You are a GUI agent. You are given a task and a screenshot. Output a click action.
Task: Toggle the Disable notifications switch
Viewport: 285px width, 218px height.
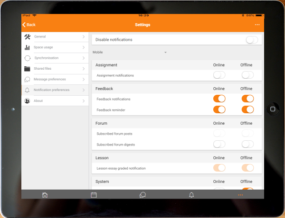click(252, 40)
